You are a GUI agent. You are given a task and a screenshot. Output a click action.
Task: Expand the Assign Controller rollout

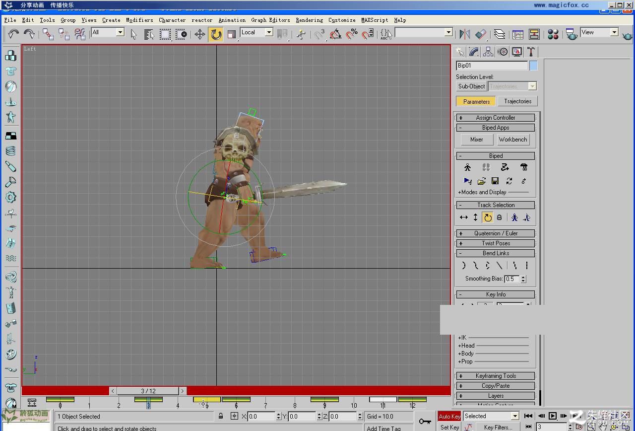[x=495, y=118]
